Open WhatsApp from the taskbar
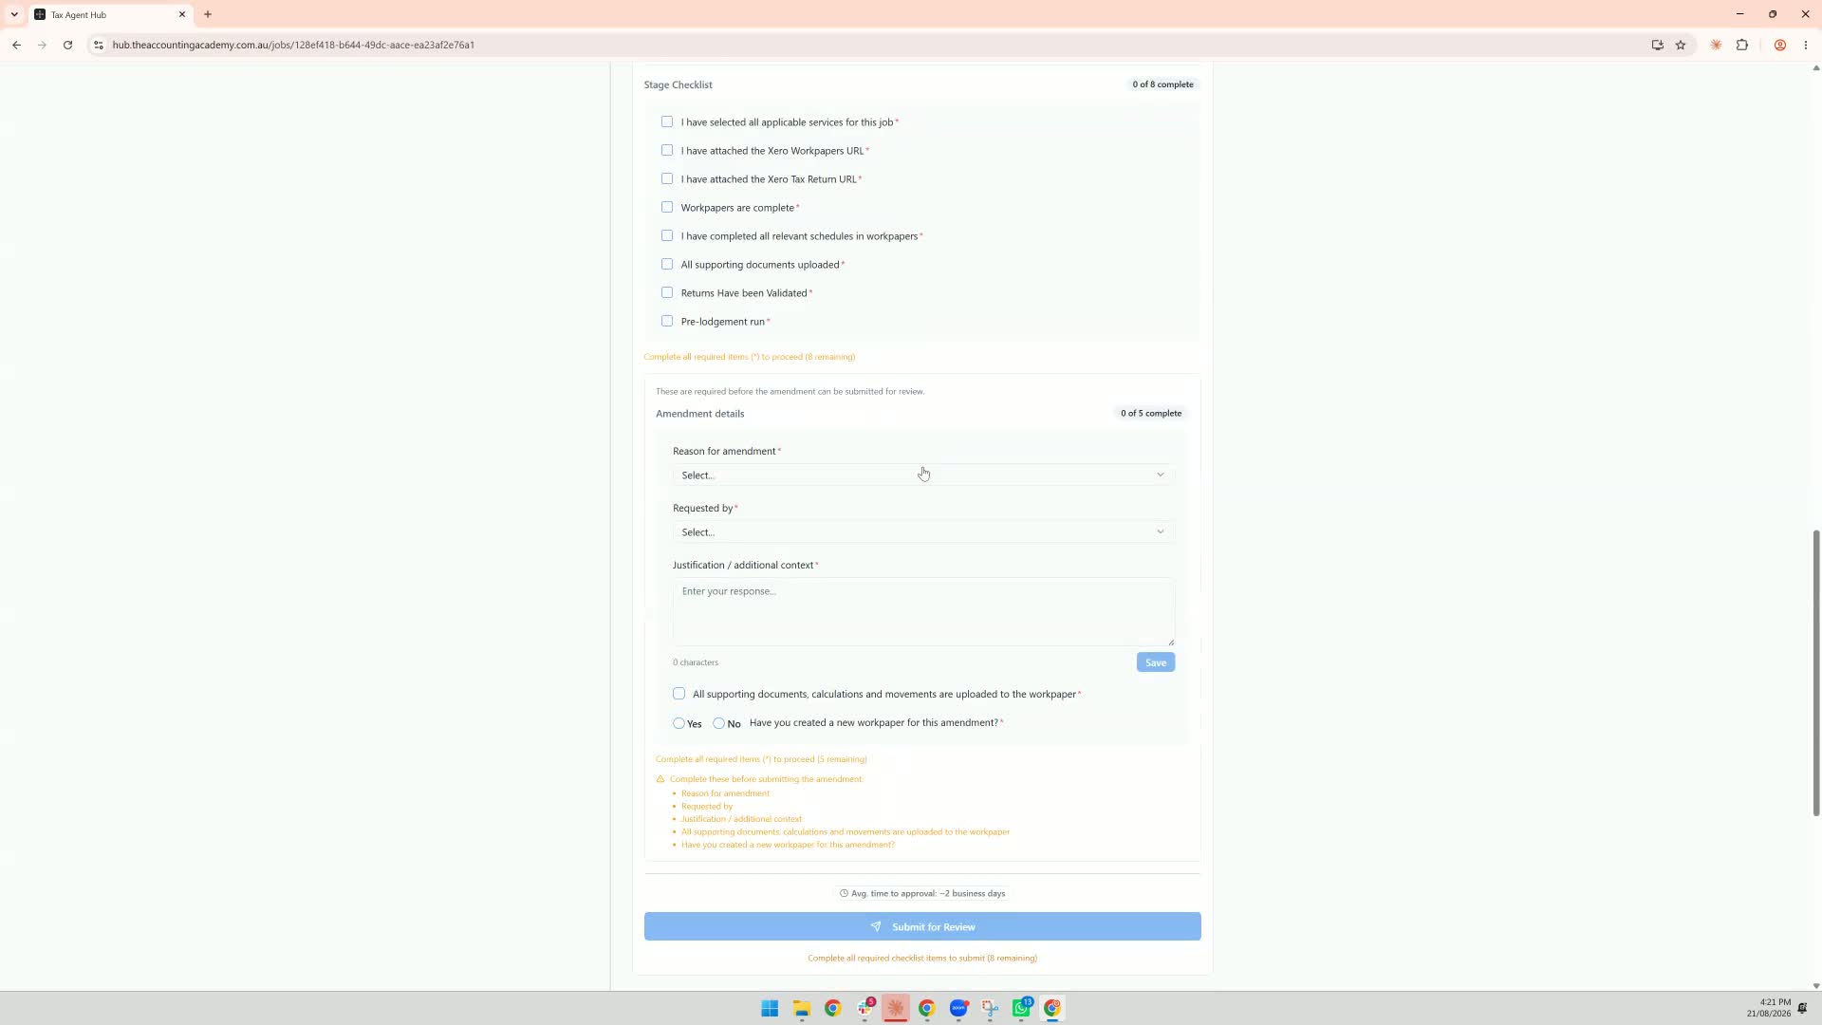 [1022, 1008]
